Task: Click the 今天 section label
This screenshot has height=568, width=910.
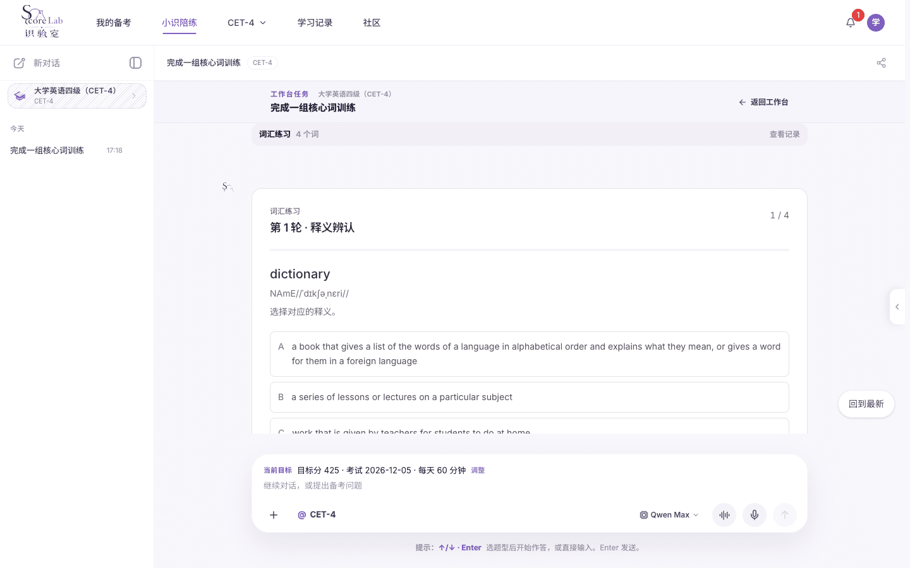Action: pos(17,129)
